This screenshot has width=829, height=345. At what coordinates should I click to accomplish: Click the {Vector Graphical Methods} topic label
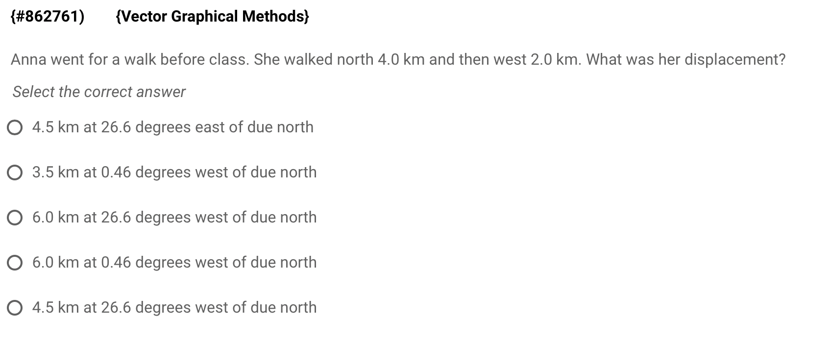coord(212,16)
